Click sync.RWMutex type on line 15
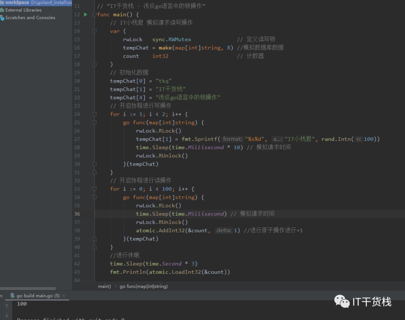Screen dimensions: 405x320 point(172,39)
